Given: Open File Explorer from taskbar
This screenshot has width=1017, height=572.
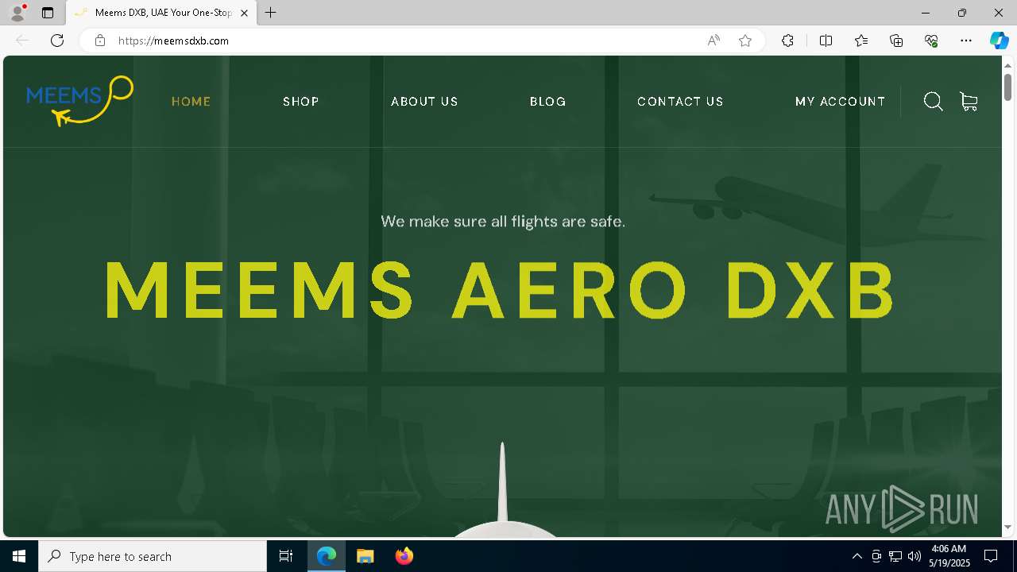Looking at the screenshot, I should (365, 556).
